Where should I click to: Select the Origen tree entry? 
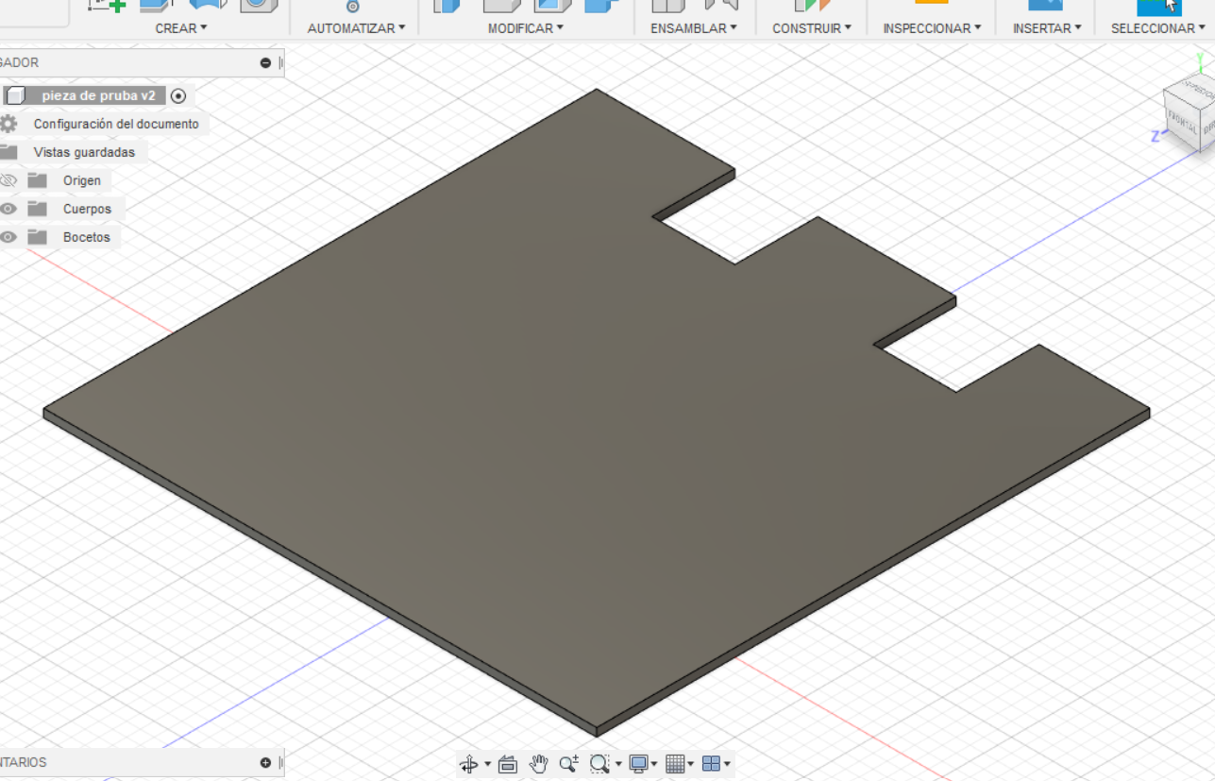tap(82, 180)
